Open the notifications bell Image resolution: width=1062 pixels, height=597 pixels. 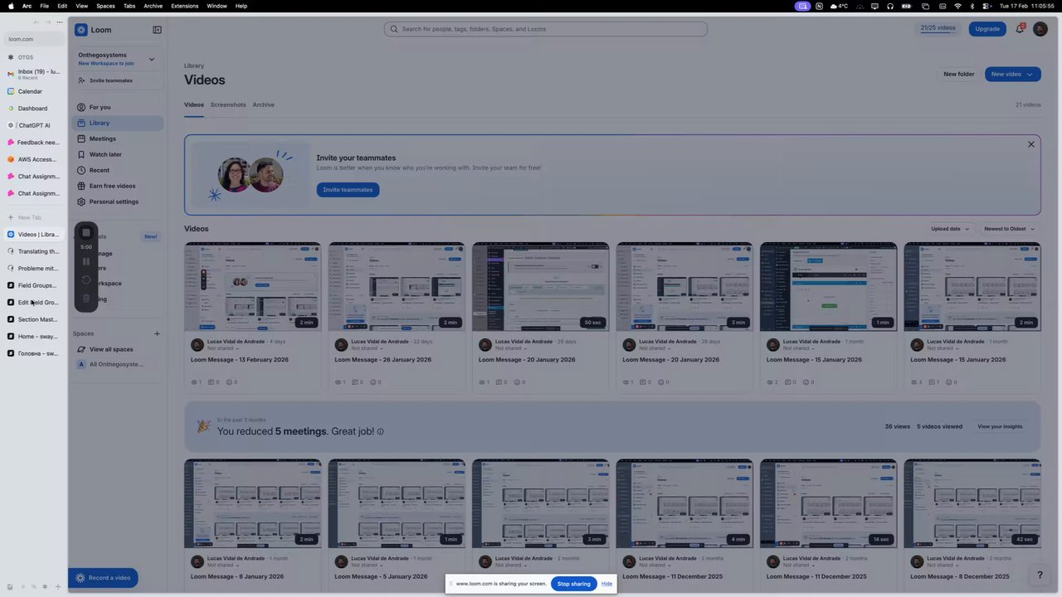click(1020, 29)
